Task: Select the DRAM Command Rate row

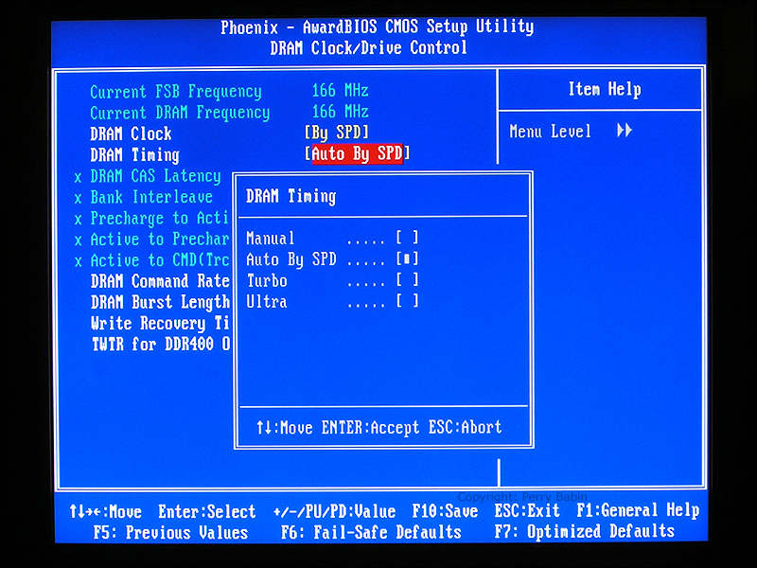Action: (x=160, y=281)
